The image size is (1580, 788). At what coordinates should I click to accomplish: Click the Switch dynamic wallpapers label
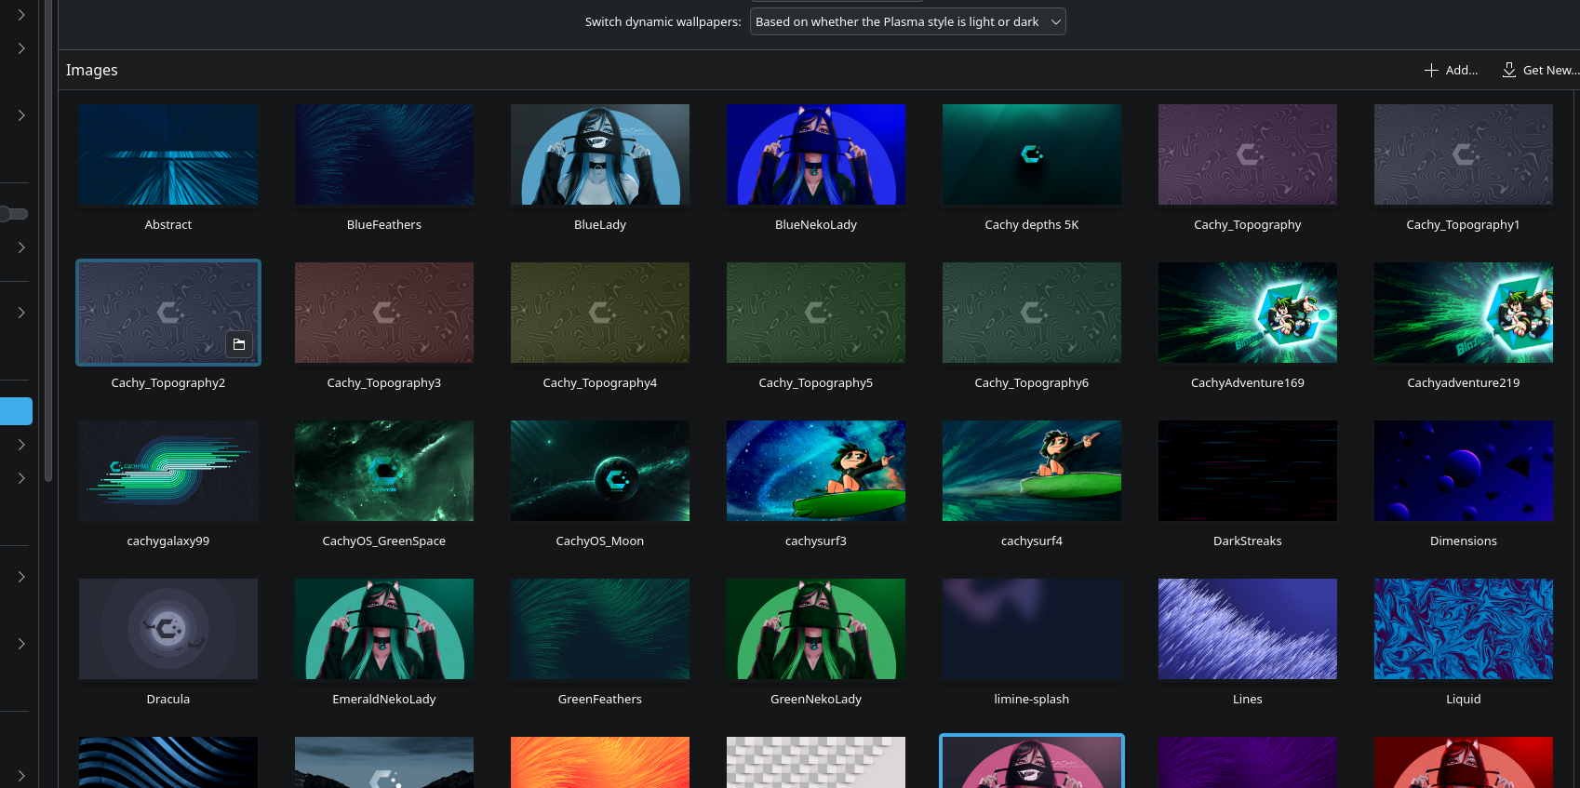[x=663, y=21]
